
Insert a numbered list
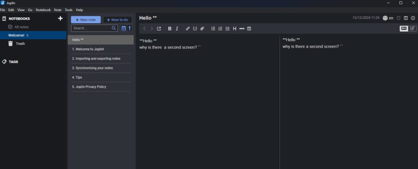click(x=220, y=29)
